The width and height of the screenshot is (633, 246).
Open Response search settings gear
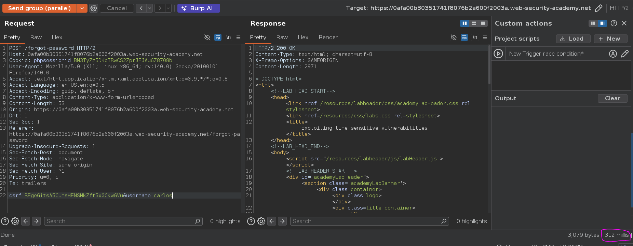(x=261, y=221)
